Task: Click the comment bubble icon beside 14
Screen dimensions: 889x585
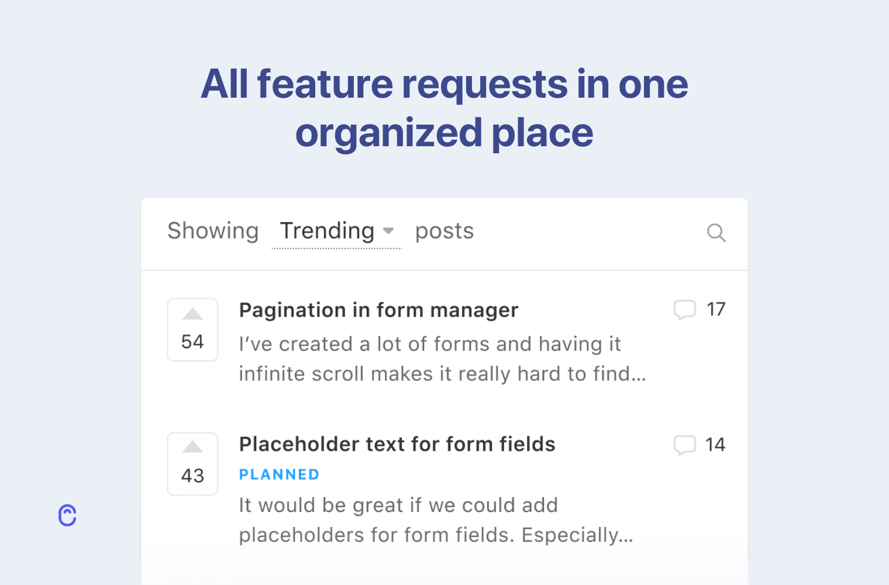Action: (684, 445)
